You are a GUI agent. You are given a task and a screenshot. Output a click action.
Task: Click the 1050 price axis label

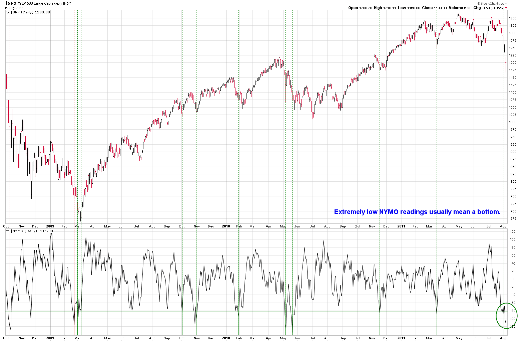(x=513, y=107)
